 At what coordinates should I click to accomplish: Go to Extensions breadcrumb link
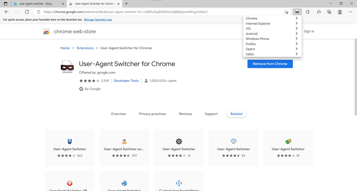[x=85, y=48]
